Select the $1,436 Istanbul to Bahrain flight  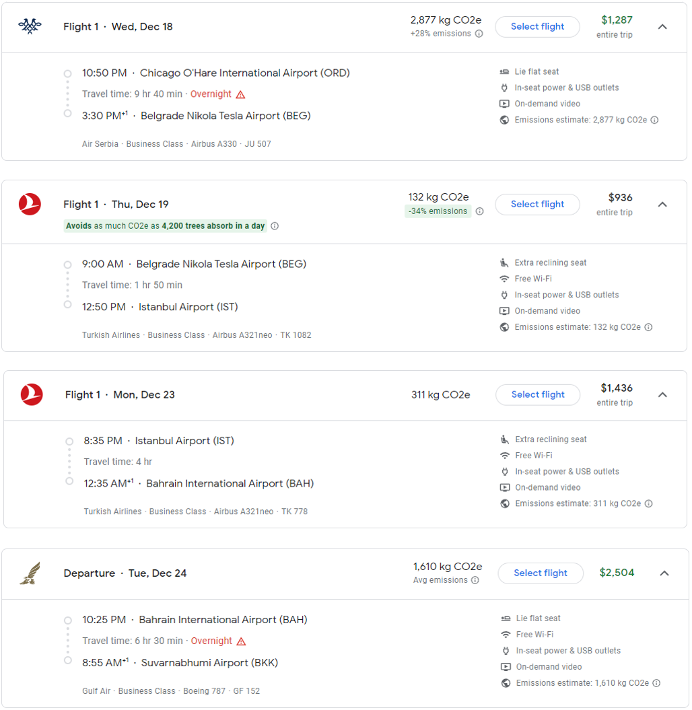click(x=538, y=395)
